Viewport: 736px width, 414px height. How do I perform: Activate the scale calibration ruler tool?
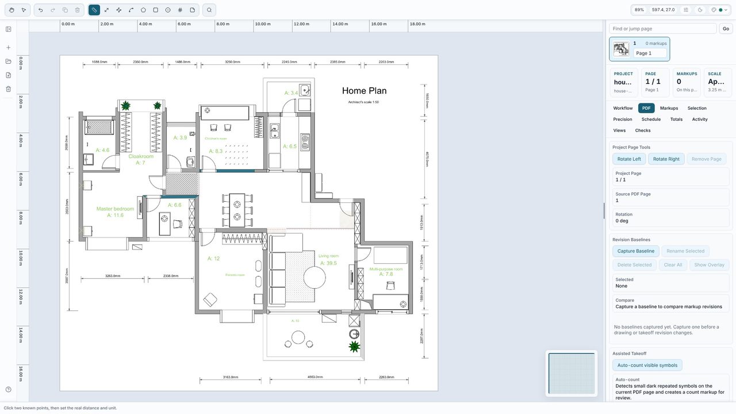[x=94, y=10]
